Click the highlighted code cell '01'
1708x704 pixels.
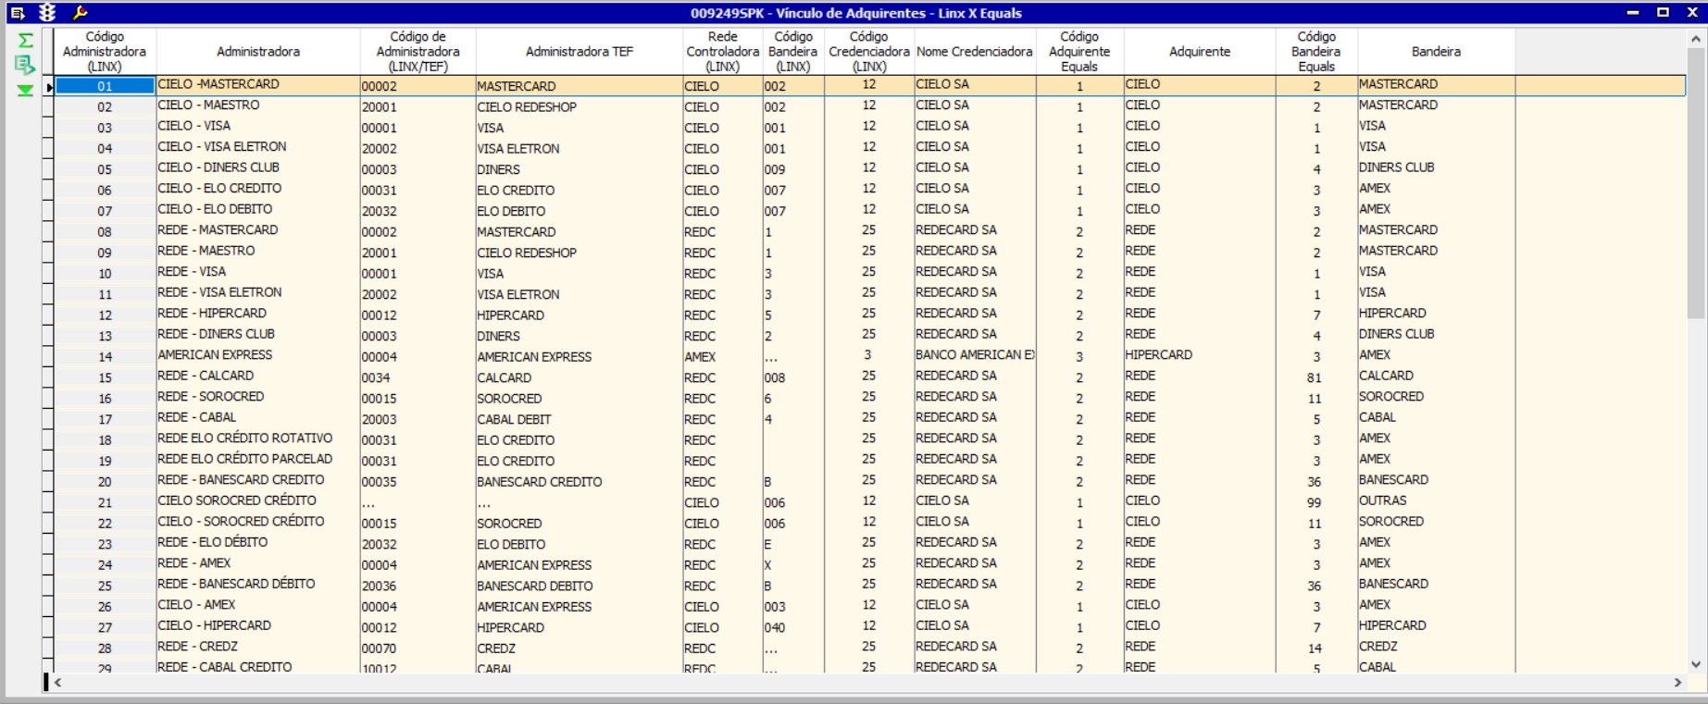(105, 86)
